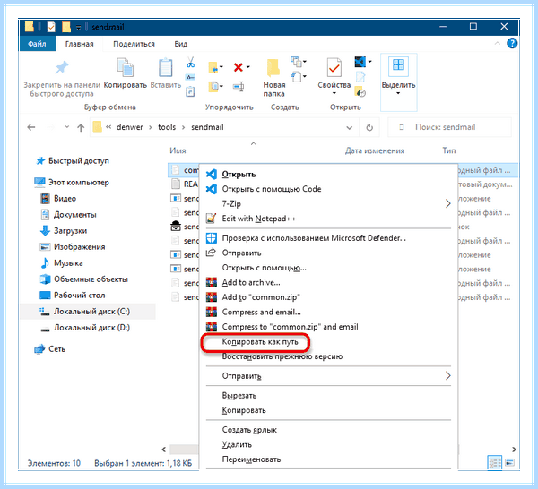
Task: Choose Compress and email...
Action: [261, 312]
